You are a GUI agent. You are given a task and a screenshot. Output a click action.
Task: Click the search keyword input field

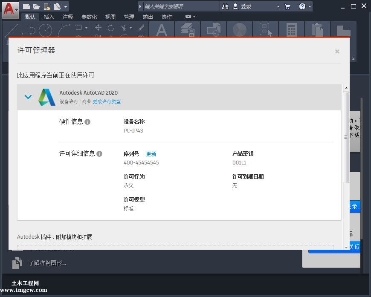click(182, 6)
